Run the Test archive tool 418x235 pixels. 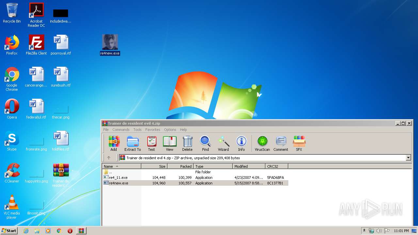tap(152, 144)
